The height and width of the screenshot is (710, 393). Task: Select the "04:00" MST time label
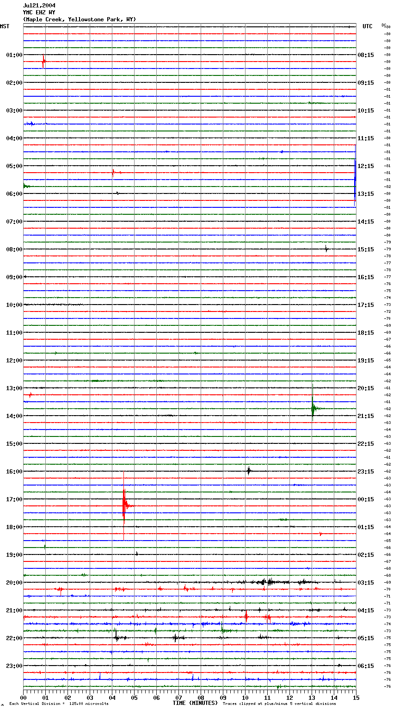(x=14, y=138)
